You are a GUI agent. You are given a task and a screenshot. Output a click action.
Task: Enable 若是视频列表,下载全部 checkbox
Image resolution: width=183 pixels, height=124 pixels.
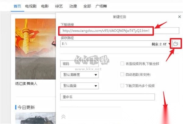tap(122, 64)
